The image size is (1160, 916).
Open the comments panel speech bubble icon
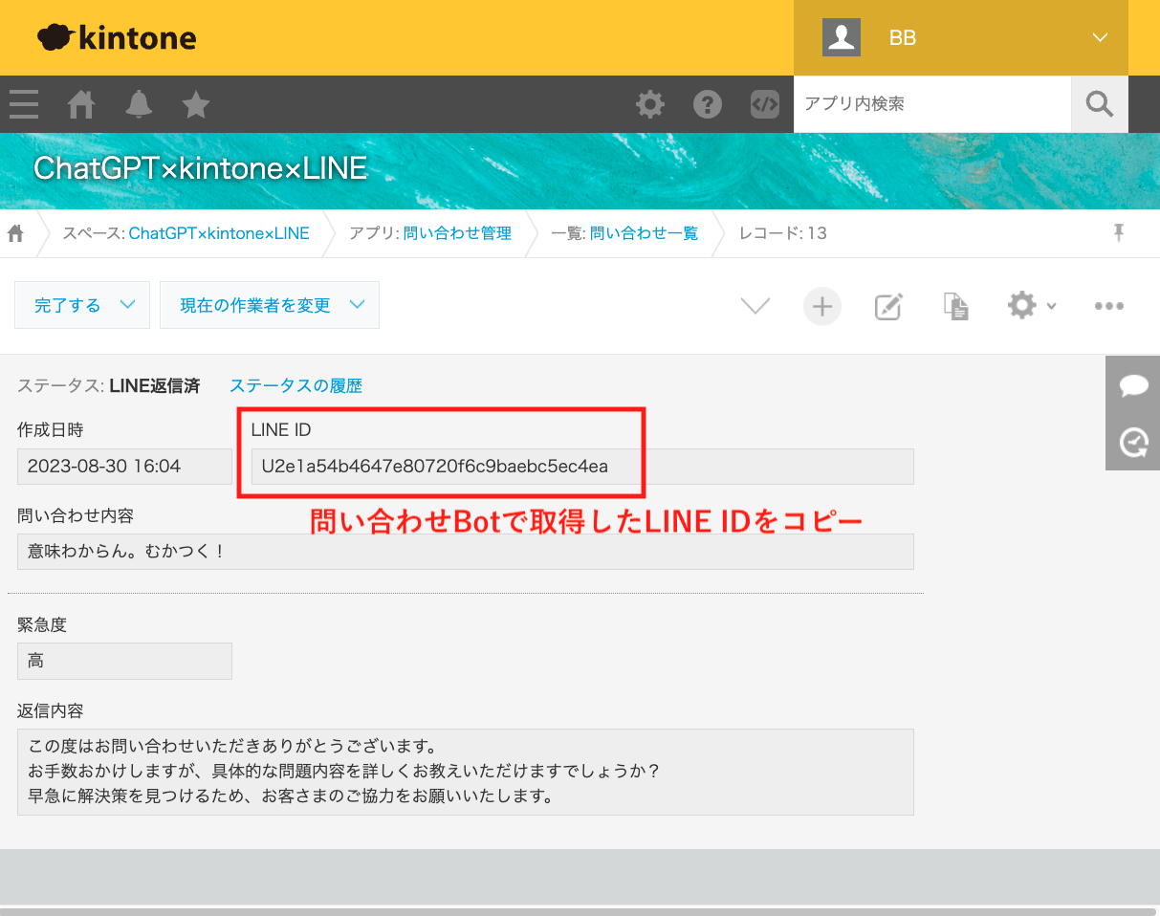[x=1132, y=385]
